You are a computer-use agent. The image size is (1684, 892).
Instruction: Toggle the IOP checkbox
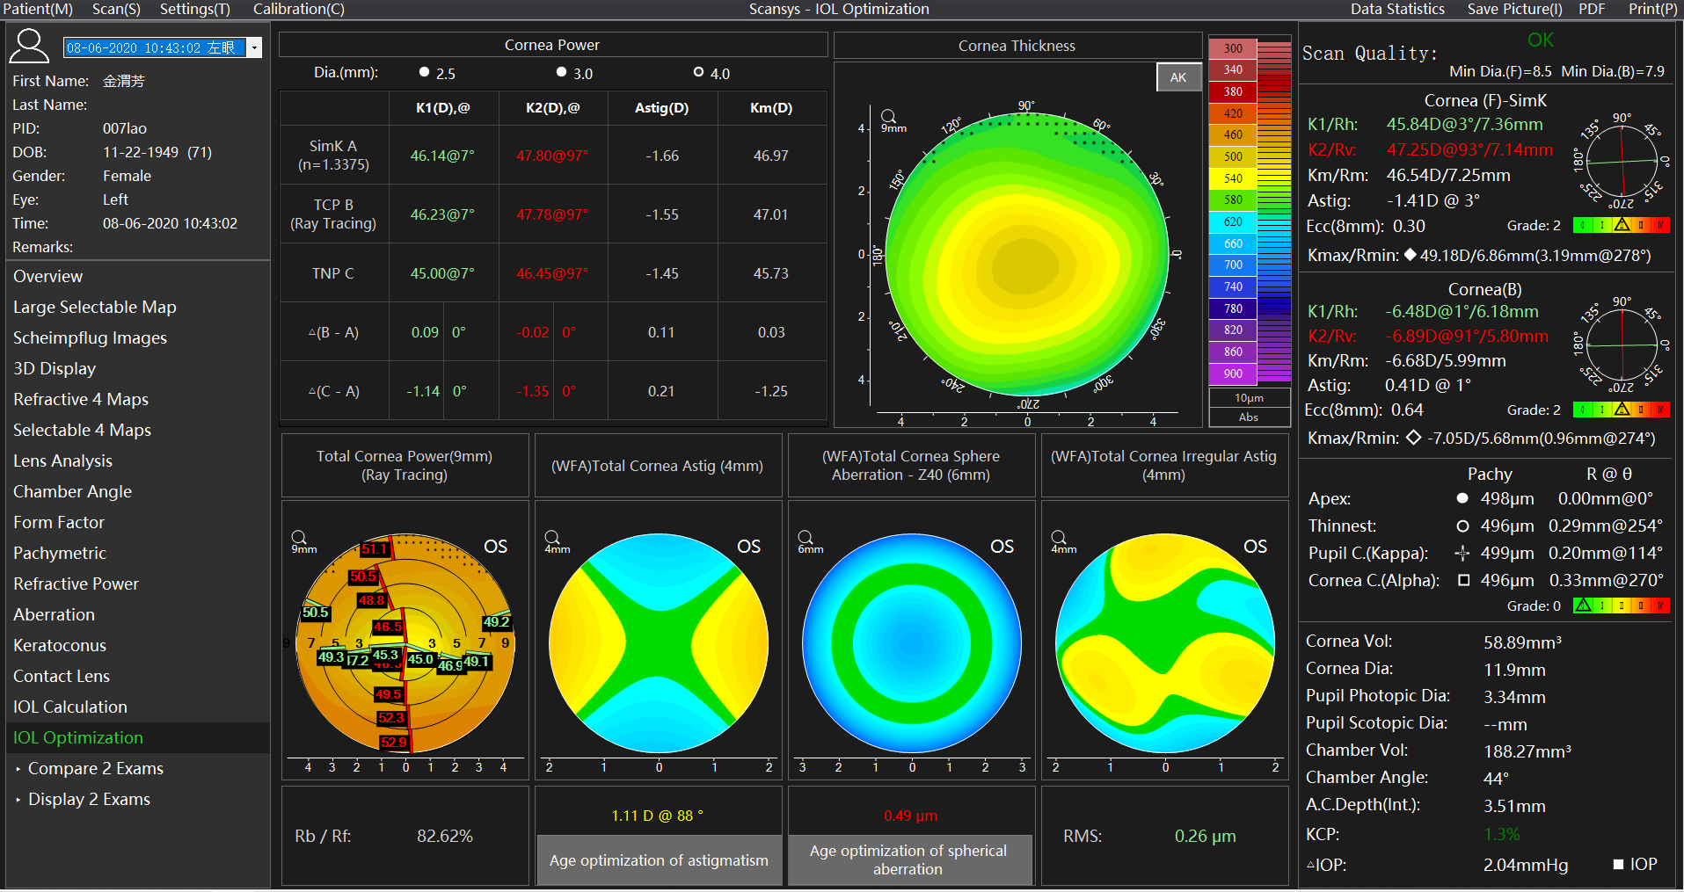coord(1618,865)
